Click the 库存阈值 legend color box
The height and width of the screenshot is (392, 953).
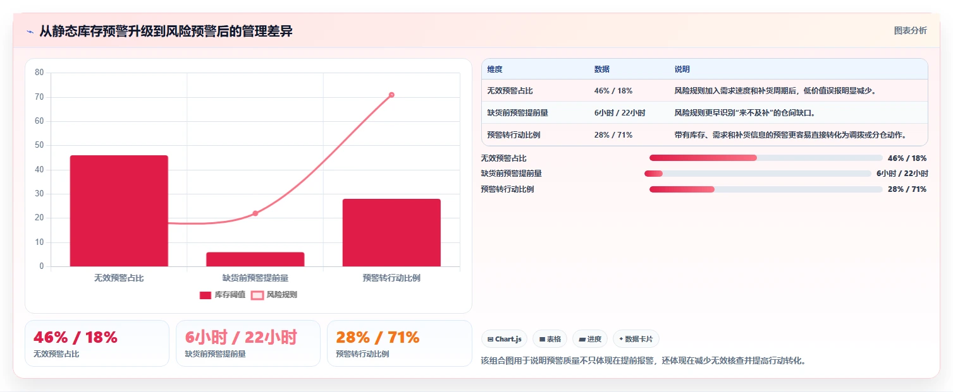[206, 295]
